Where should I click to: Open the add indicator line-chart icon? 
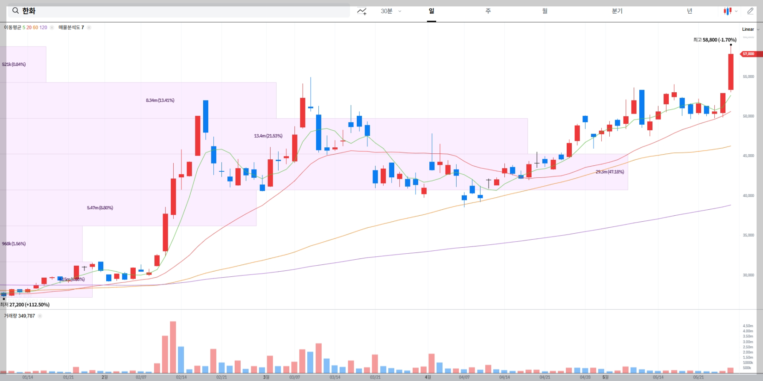(362, 11)
